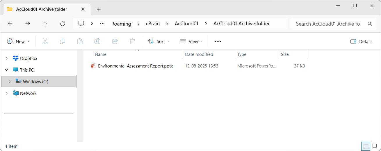Click AcCloud01 Archive folder breadcrumb
381x151 pixels.
[241, 24]
